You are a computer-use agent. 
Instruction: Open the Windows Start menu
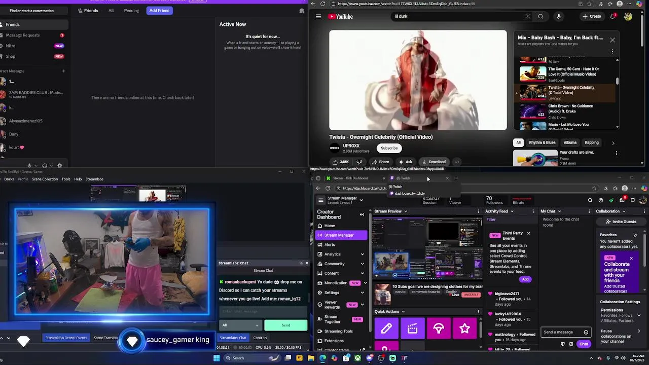pyautogui.click(x=217, y=358)
